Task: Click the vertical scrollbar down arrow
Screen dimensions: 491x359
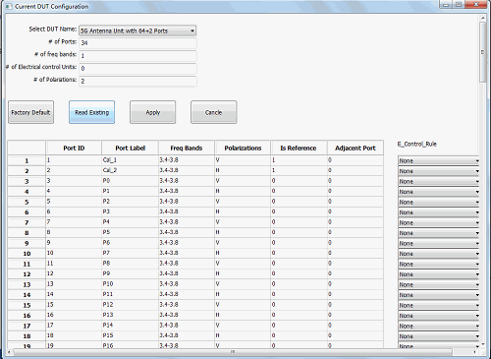Action: [483, 344]
